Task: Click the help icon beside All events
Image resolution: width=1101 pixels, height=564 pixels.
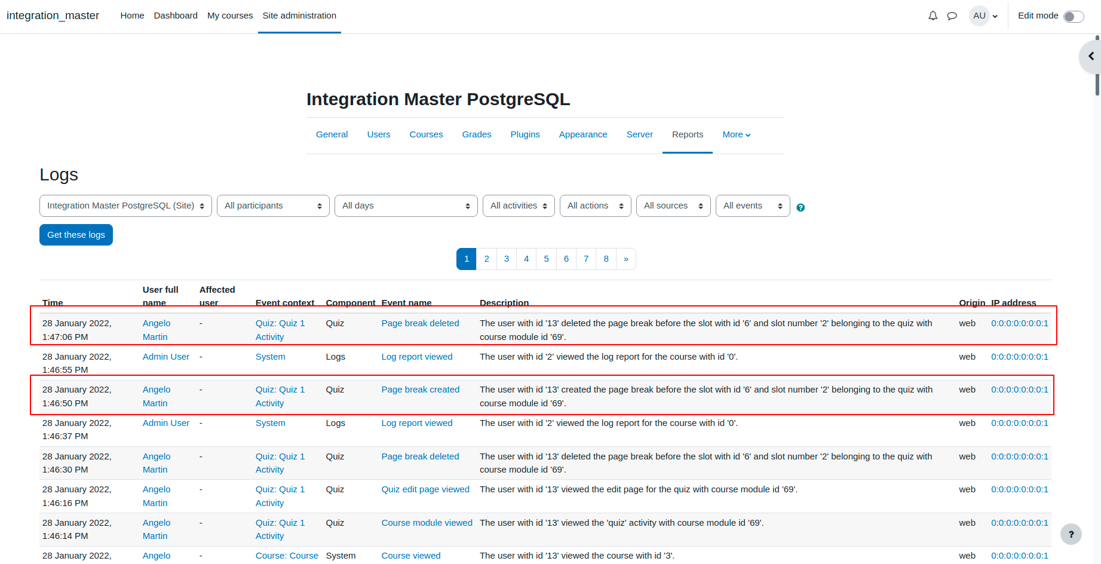Action: point(801,207)
